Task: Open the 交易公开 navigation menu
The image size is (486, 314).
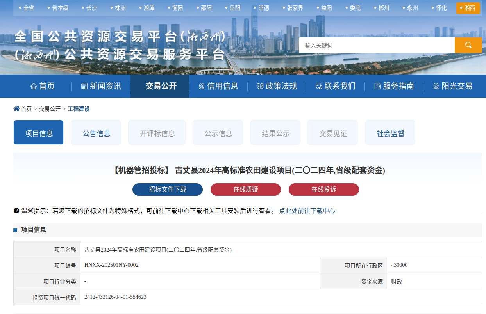Action: click(x=160, y=86)
